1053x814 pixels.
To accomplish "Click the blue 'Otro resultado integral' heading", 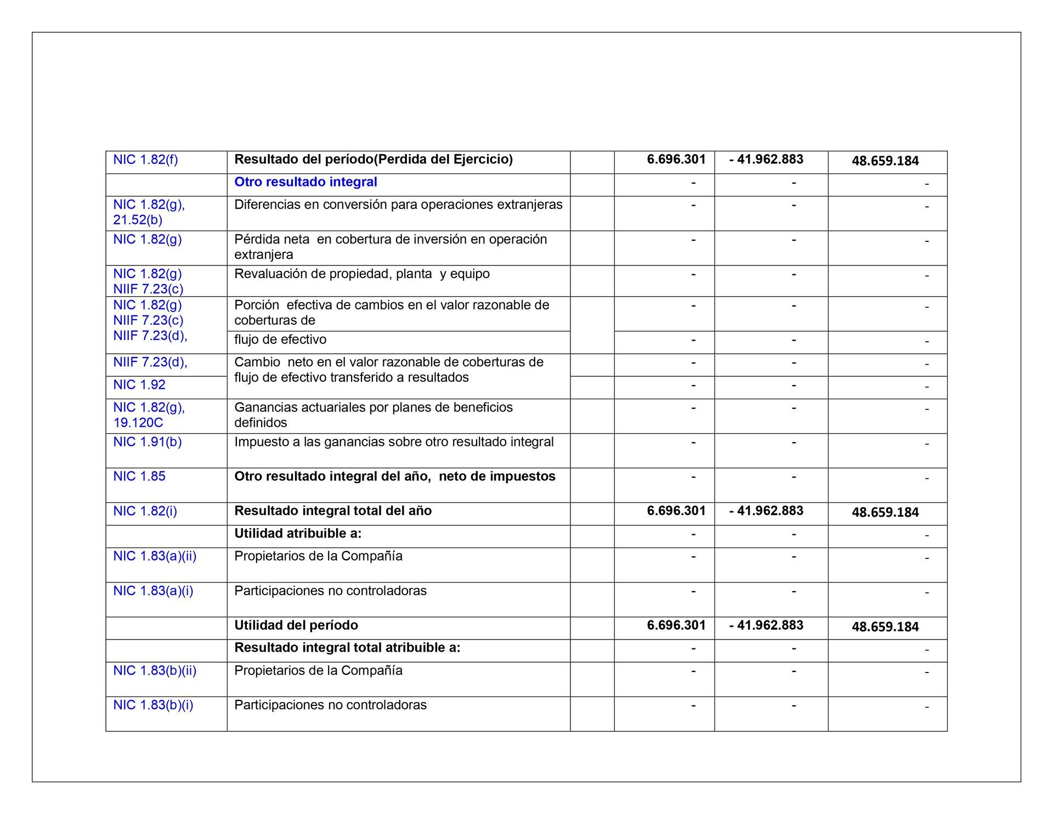I will pos(305,182).
